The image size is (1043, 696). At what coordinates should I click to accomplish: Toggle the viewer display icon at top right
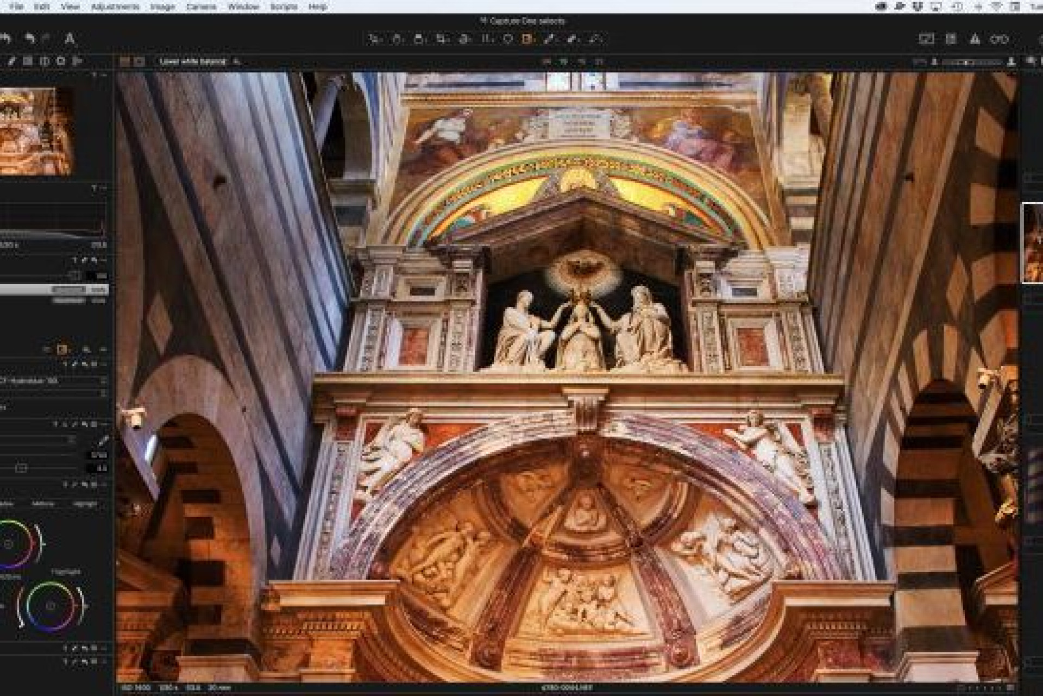(x=926, y=39)
